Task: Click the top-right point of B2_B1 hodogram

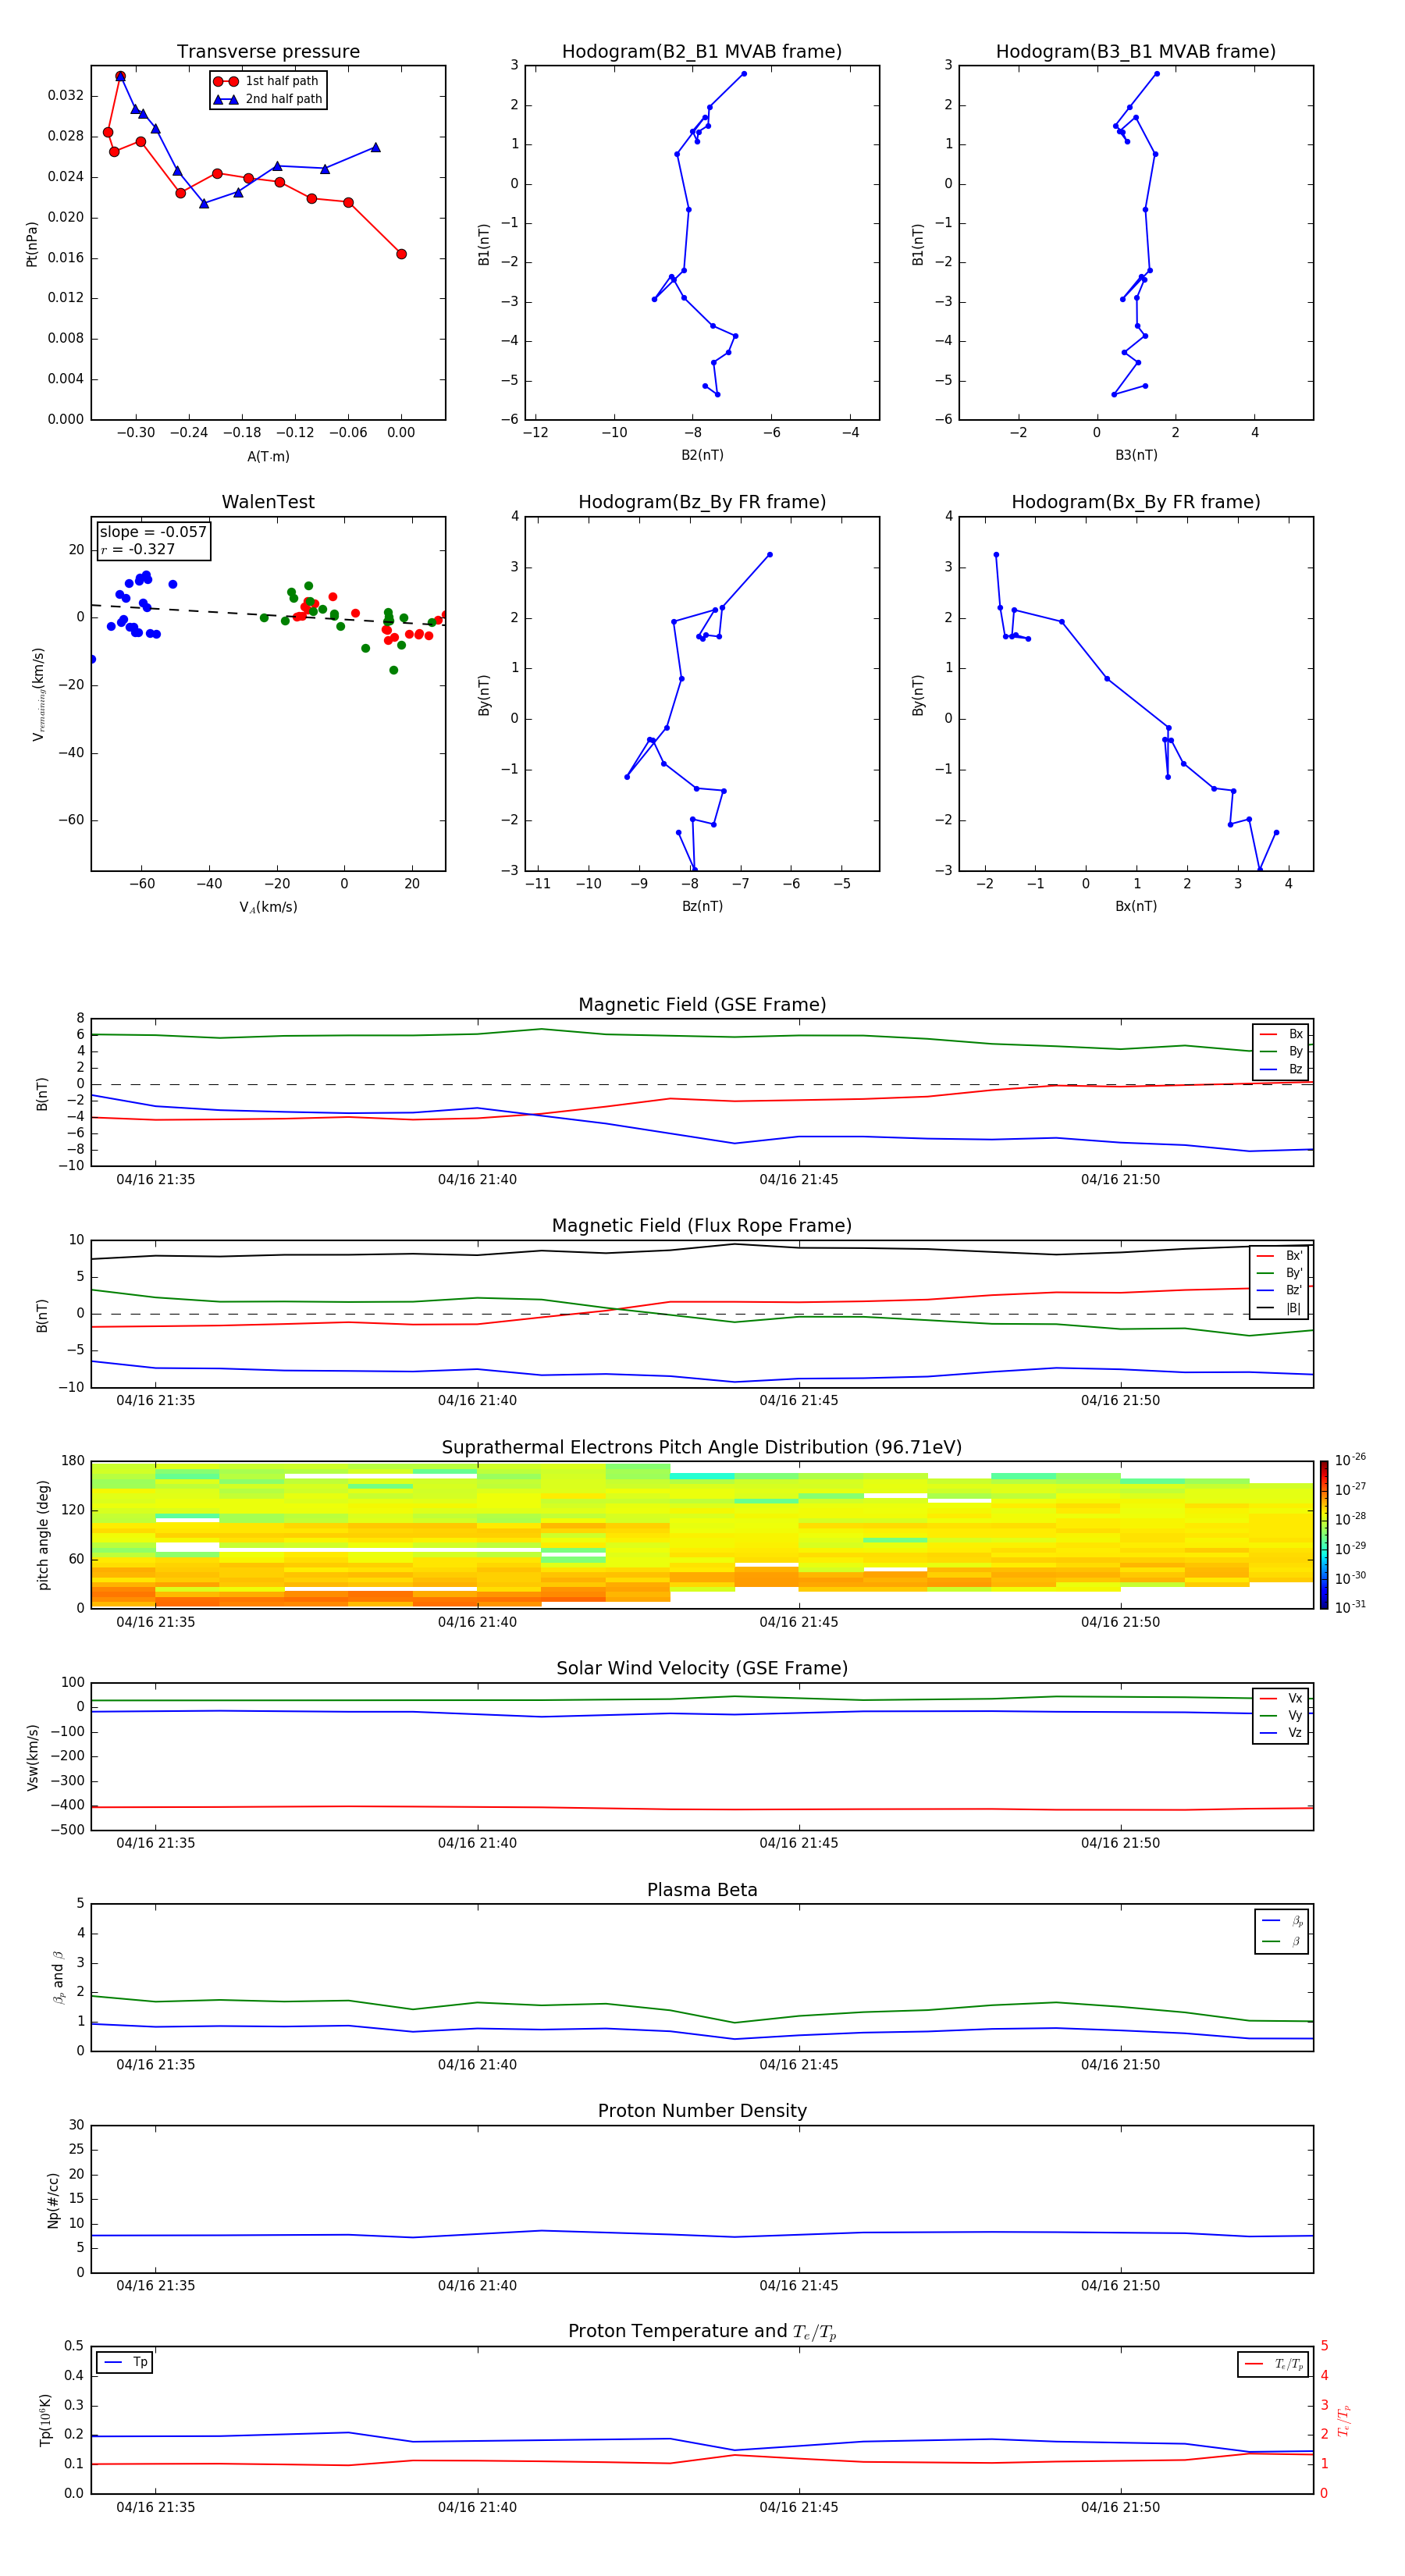Action: [744, 74]
